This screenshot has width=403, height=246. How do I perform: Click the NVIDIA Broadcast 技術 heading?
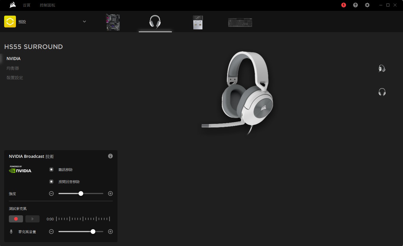[x=31, y=156]
